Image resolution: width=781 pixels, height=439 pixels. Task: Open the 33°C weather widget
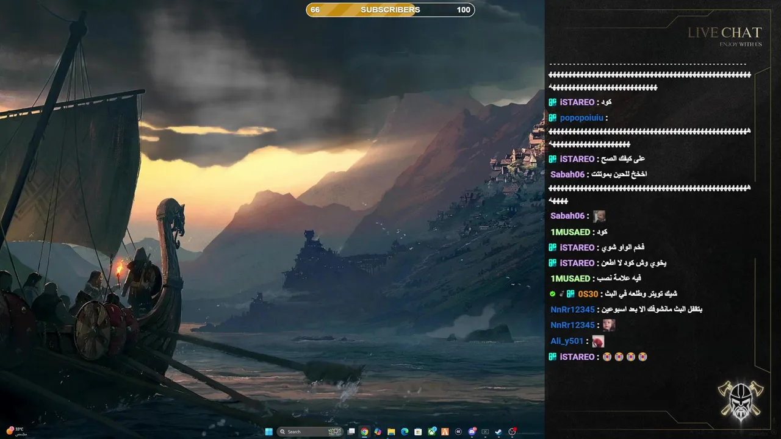tap(15, 431)
